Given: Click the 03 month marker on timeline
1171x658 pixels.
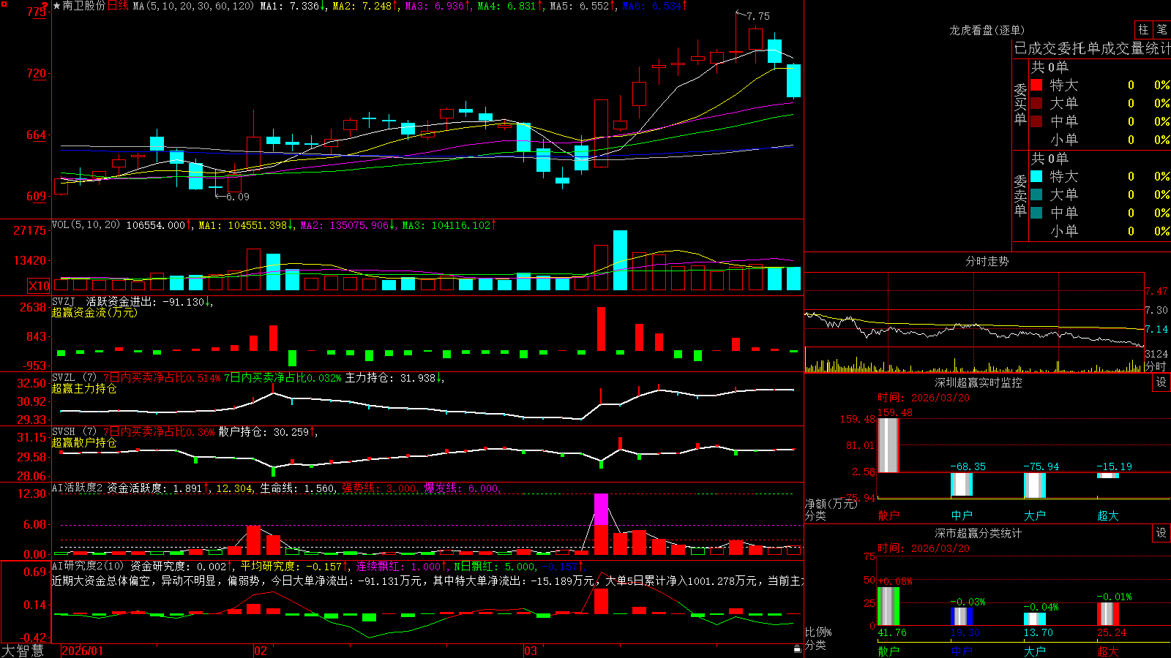Looking at the screenshot, I should coord(531,651).
